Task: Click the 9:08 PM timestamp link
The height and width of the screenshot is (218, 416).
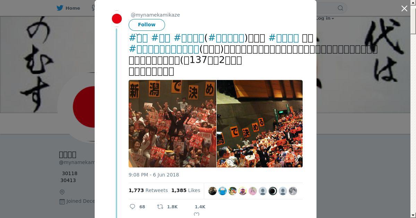Action: (x=154, y=175)
